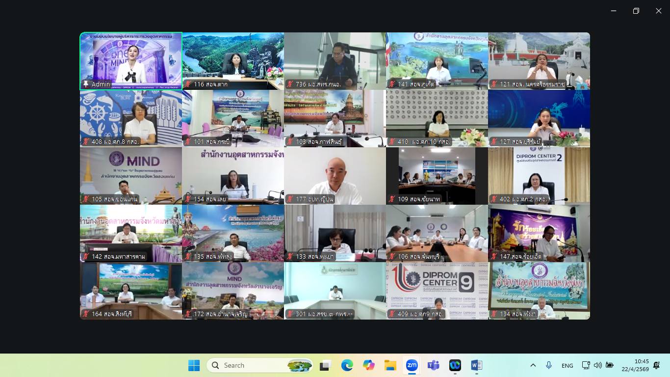Open File Explorer from the taskbar
This screenshot has width=670, height=377.
pyautogui.click(x=390, y=365)
